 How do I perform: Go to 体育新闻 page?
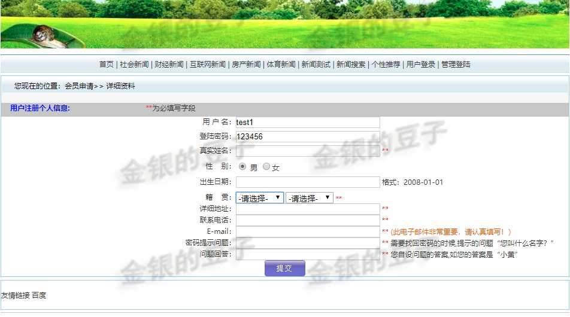(281, 64)
